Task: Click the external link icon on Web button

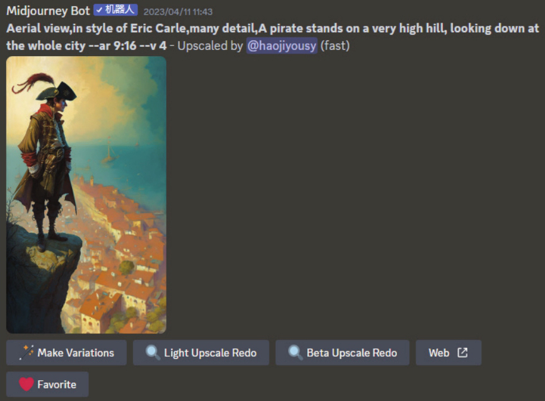Action: pos(462,352)
